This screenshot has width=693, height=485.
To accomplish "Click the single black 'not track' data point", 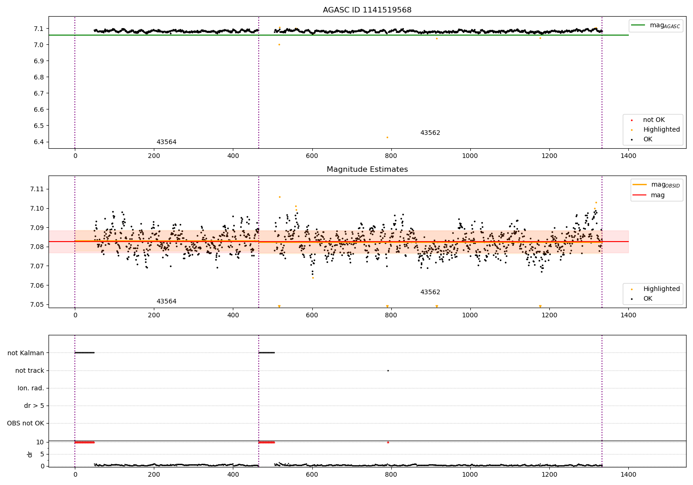I will 388,370.
